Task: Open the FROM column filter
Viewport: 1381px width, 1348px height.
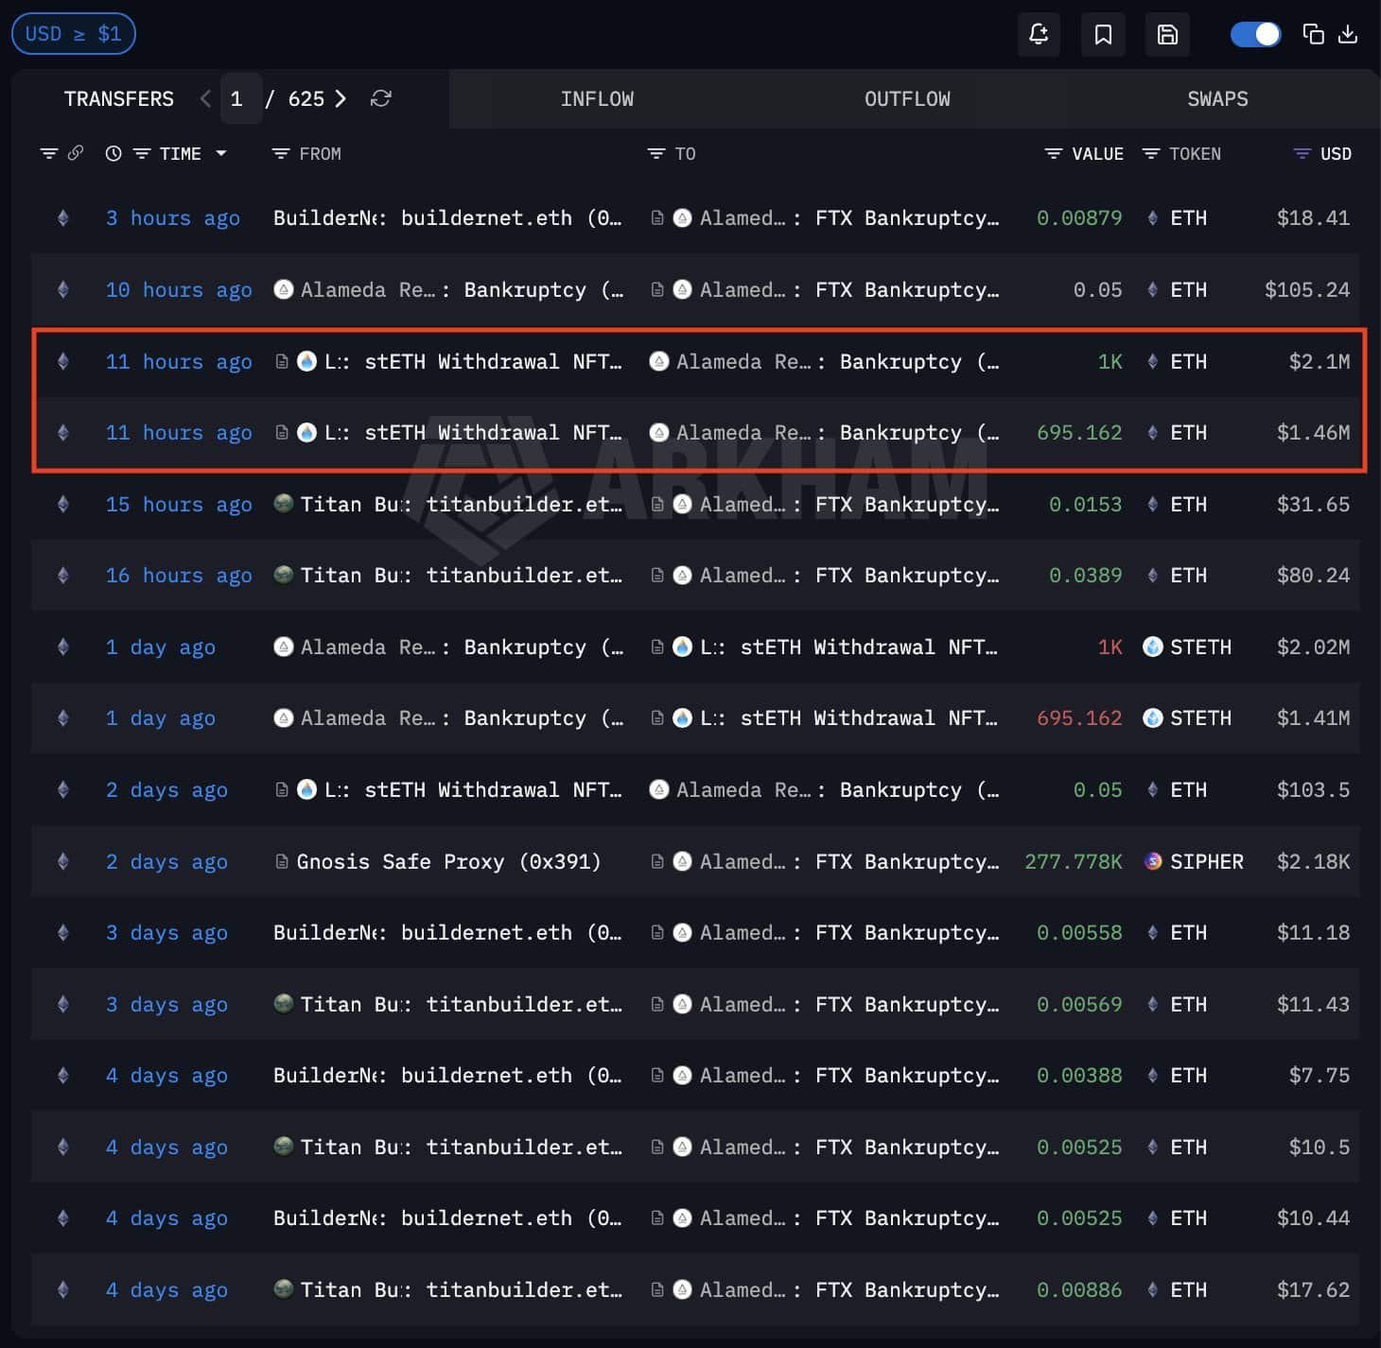Action: (x=281, y=153)
